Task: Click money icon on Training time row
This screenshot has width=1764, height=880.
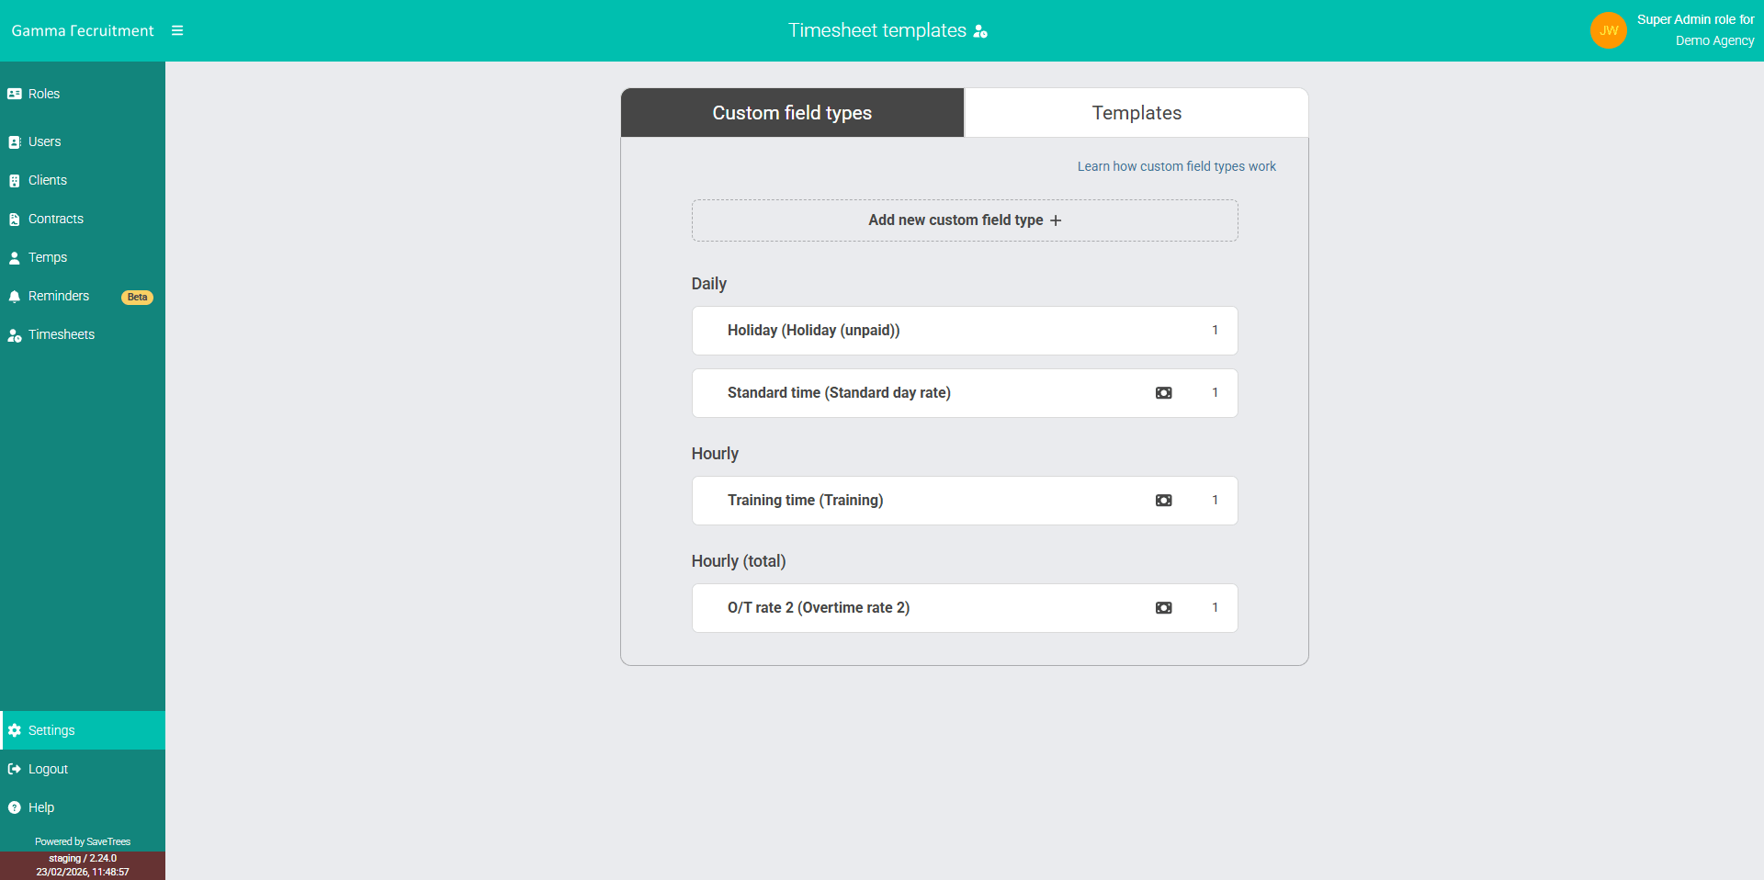Action: (x=1163, y=501)
